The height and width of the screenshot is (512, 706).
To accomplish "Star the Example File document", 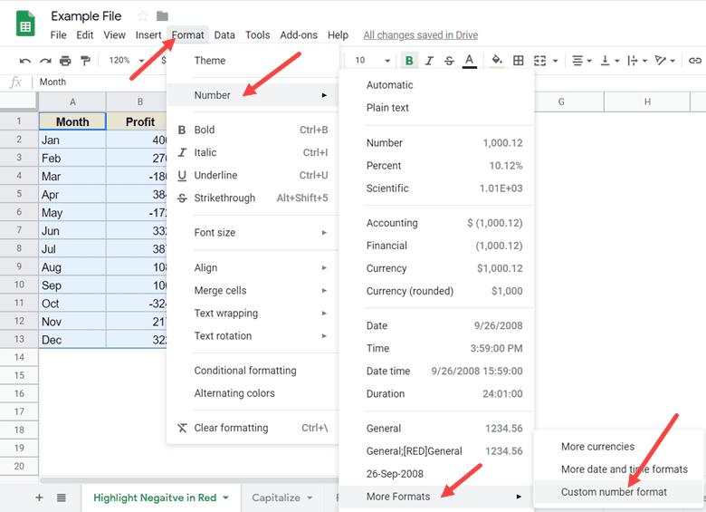I will (143, 16).
